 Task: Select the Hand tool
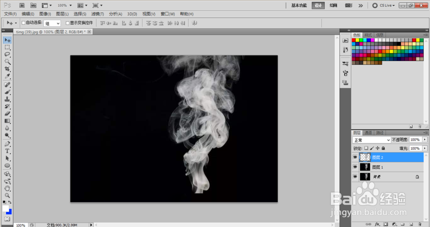coord(7,188)
